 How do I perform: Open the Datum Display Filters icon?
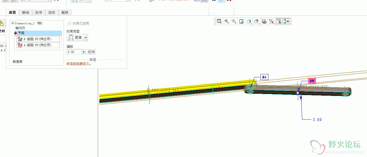(271, 21)
